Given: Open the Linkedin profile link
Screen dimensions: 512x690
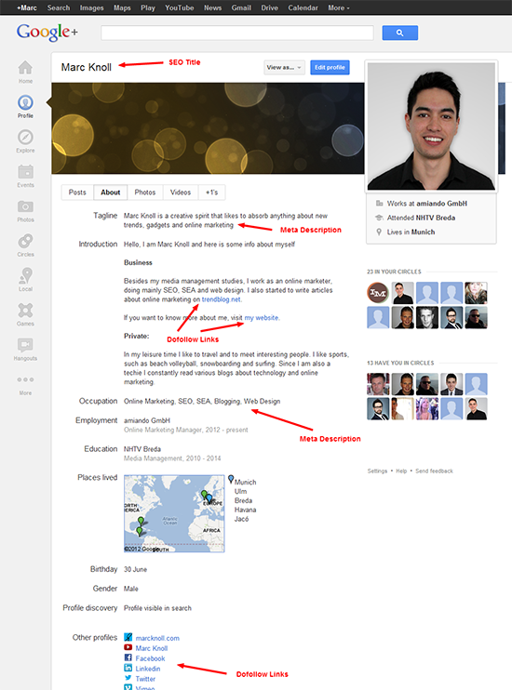Looking at the screenshot, I should tap(148, 669).
